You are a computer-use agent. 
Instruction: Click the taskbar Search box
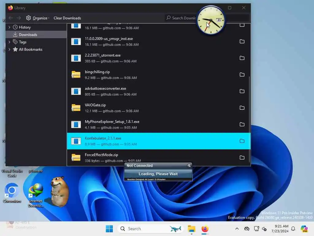pos(150,229)
